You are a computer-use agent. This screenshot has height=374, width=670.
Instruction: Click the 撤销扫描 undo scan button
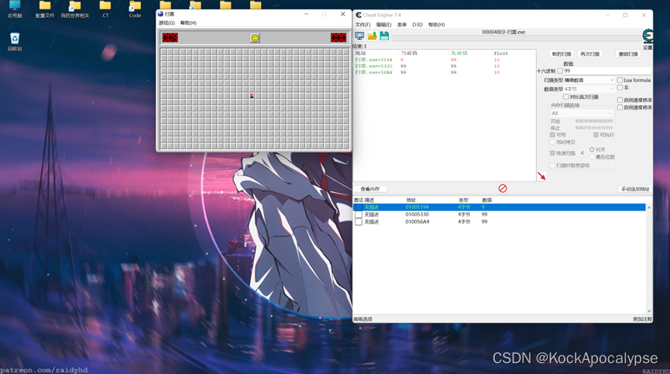[628, 54]
